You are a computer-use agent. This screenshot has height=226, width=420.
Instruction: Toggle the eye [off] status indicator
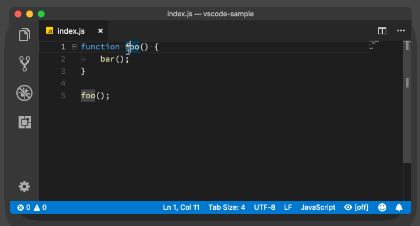click(356, 207)
